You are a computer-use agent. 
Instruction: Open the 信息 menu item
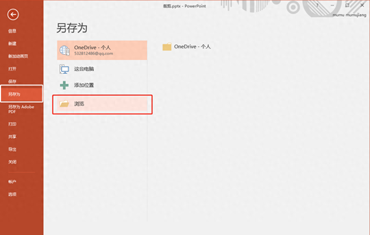tap(12, 31)
